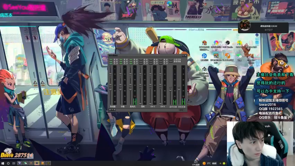
Task: Open the blank document file on desktop
Action: (251, 43)
